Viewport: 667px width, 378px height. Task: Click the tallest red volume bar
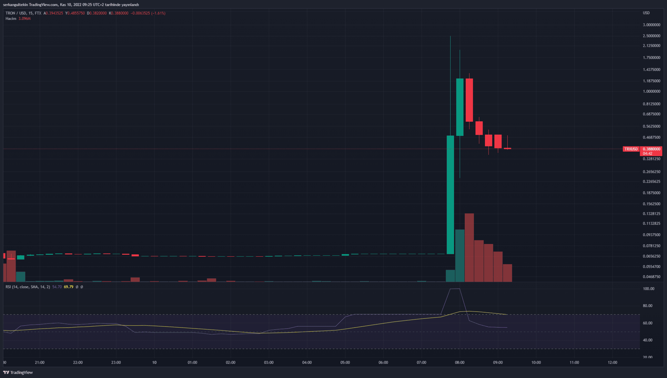tap(469, 247)
